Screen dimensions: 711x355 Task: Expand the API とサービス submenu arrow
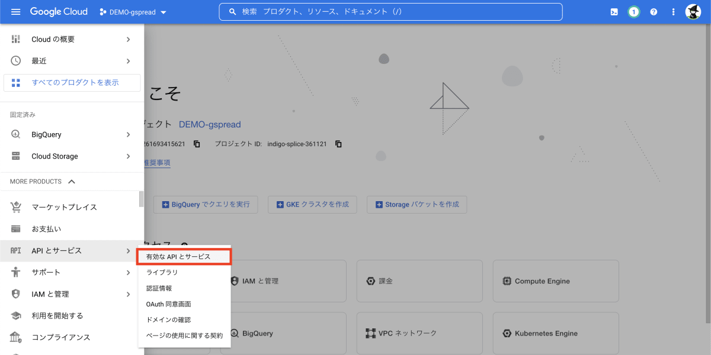click(x=129, y=251)
